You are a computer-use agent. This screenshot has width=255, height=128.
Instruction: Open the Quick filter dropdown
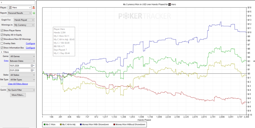tap(21, 90)
